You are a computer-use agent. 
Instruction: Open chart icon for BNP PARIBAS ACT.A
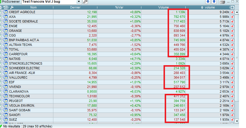[5, 40]
